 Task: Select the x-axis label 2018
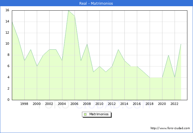tap(149, 104)
